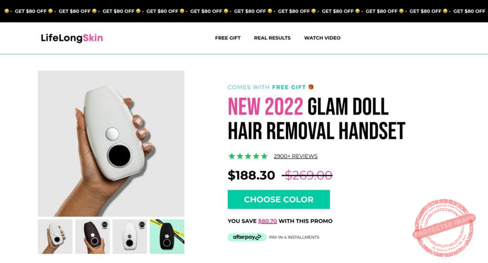Click the first GET $80 OFF banner text
488x263 pixels.
pyautogui.click(x=30, y=11)
